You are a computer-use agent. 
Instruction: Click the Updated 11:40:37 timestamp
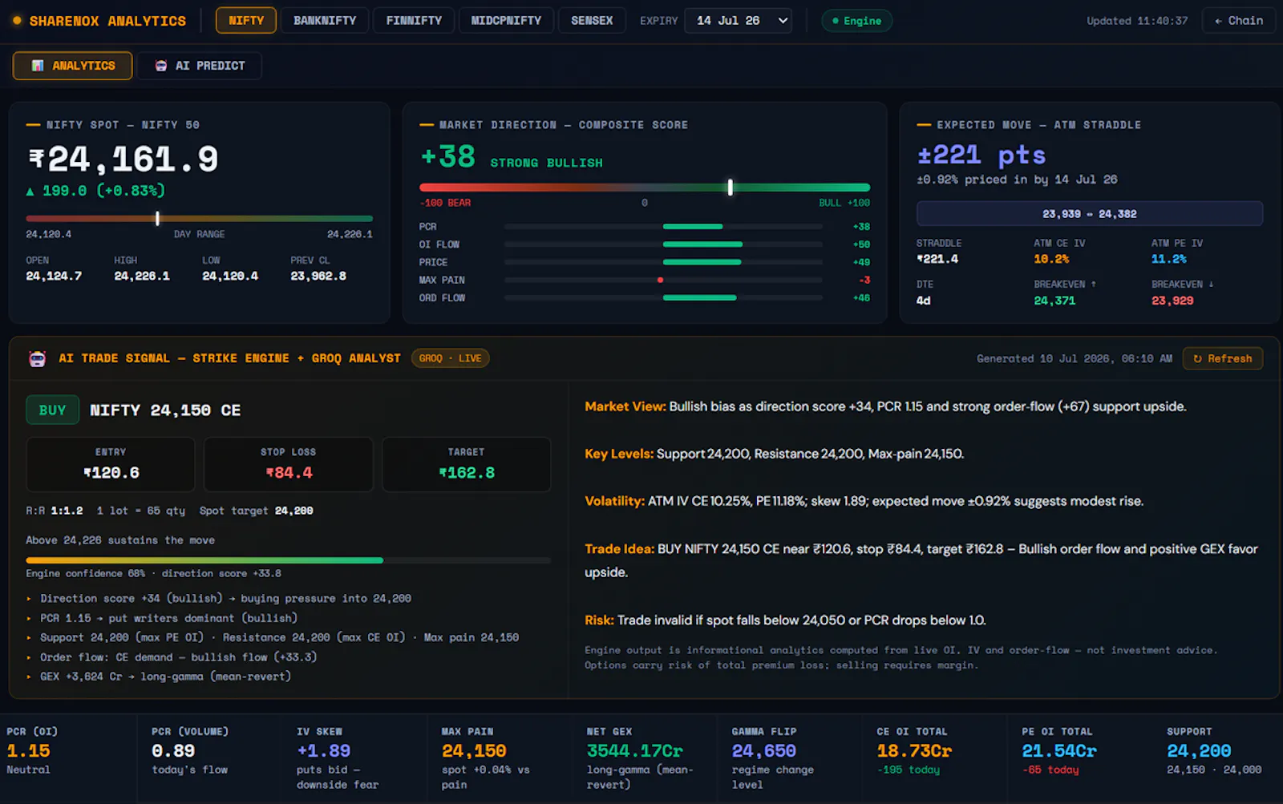pyautogui.click(x=1137, y=21)
